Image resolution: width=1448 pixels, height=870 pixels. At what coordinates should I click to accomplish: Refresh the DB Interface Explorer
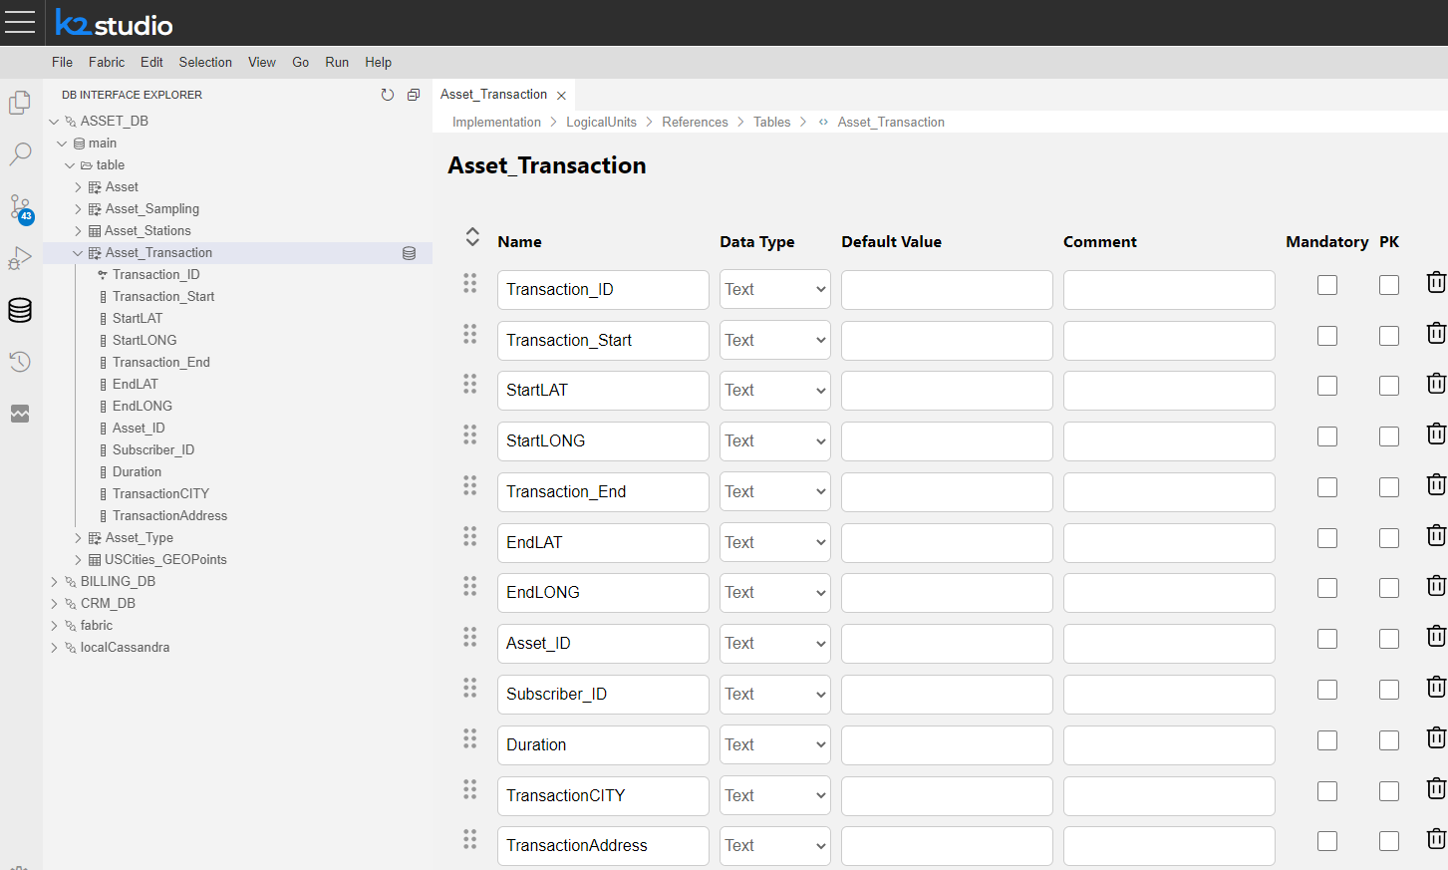(x=388, y=95)
